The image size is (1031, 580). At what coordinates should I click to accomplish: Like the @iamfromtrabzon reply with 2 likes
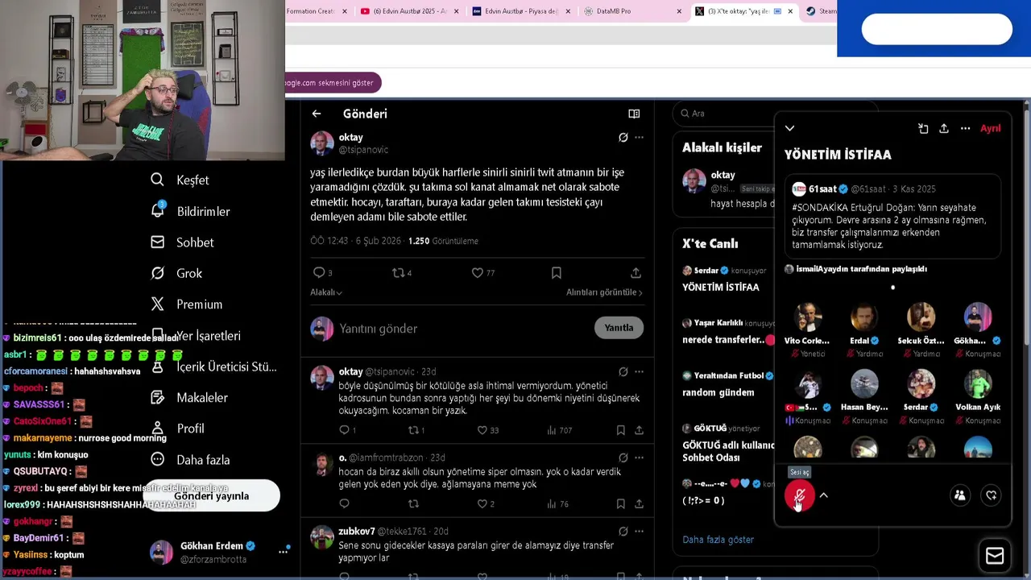tap(486, 504)
